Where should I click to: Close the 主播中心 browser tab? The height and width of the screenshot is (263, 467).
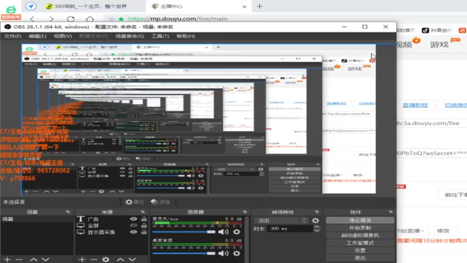(244, 6)
